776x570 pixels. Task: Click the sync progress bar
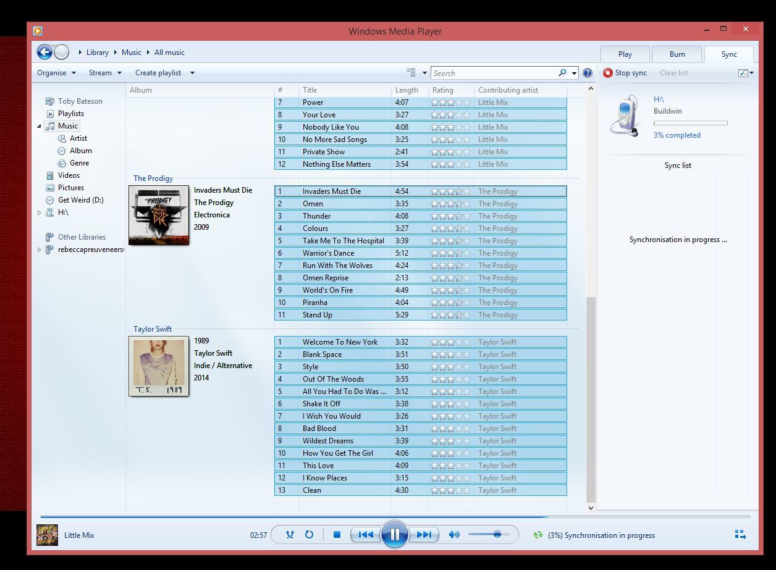point(690,123)
